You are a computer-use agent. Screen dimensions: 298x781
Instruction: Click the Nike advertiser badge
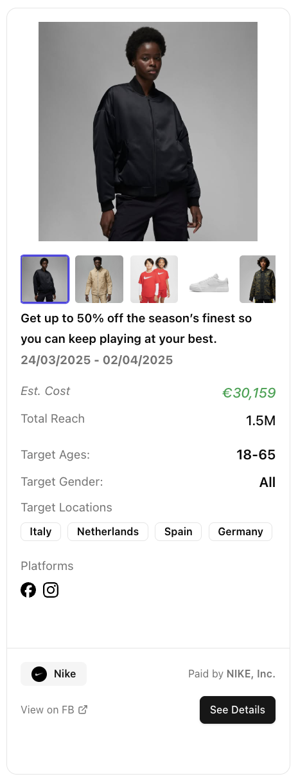tap(54, 674)
